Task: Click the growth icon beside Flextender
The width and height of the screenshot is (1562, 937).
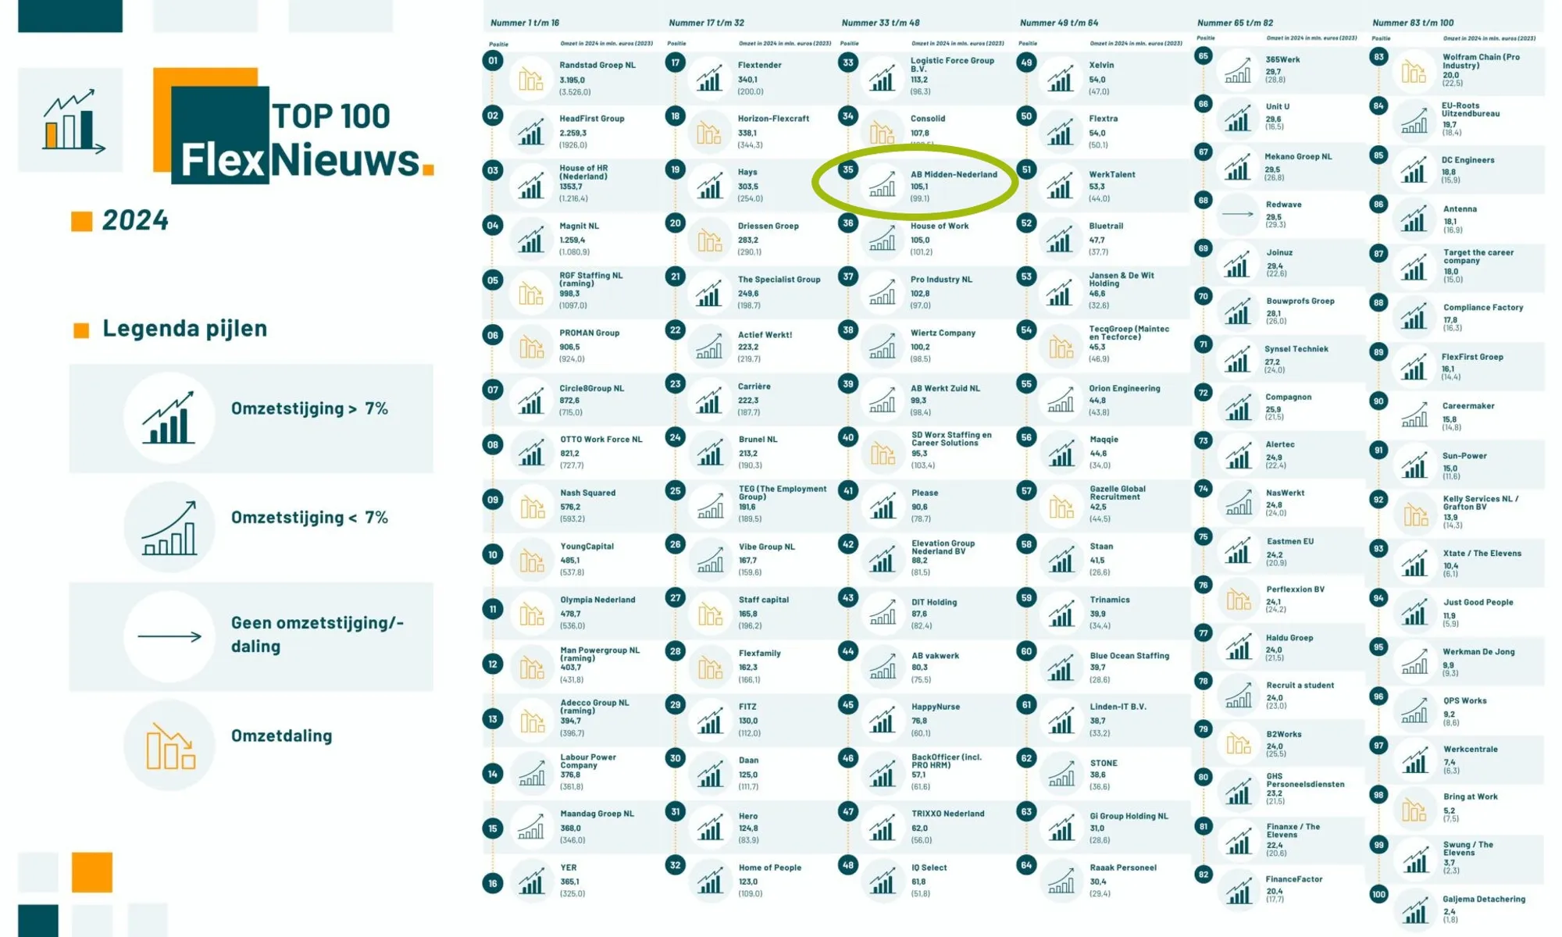Action: point(710,78)
